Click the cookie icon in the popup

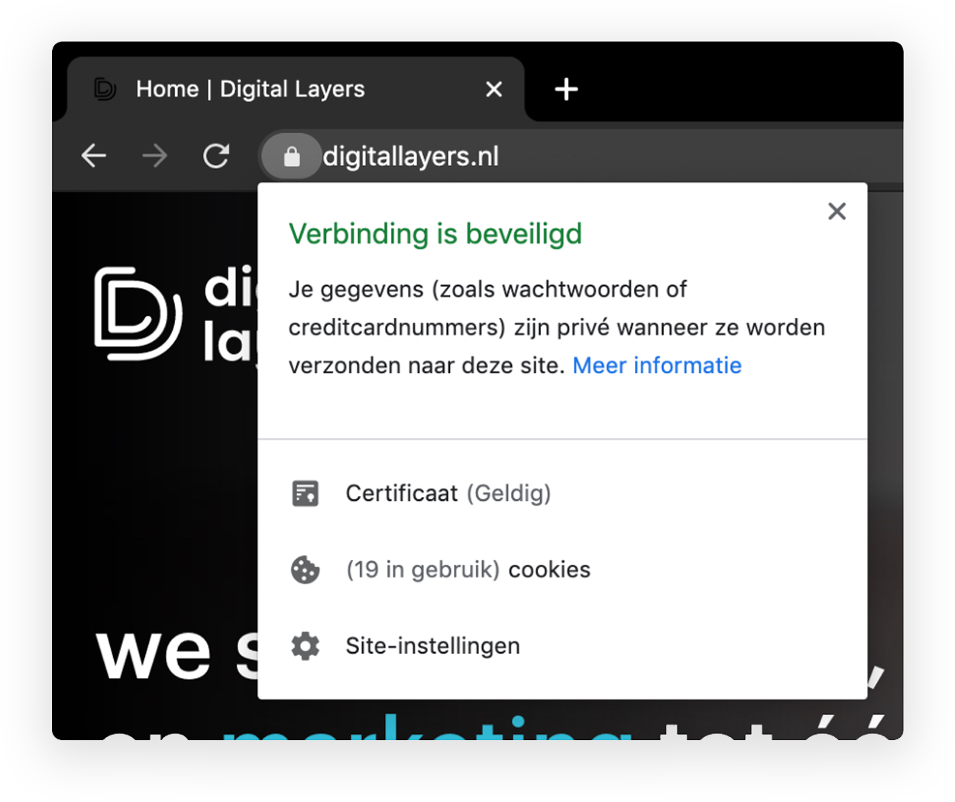pos(305,570)
